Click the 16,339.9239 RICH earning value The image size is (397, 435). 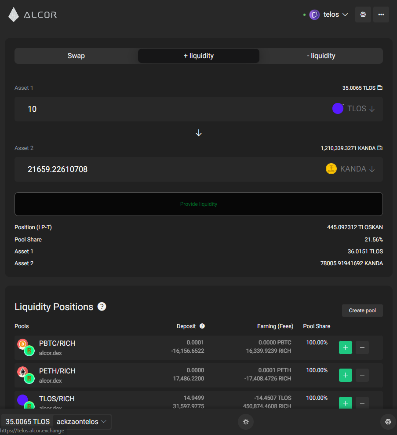(269, 351)
